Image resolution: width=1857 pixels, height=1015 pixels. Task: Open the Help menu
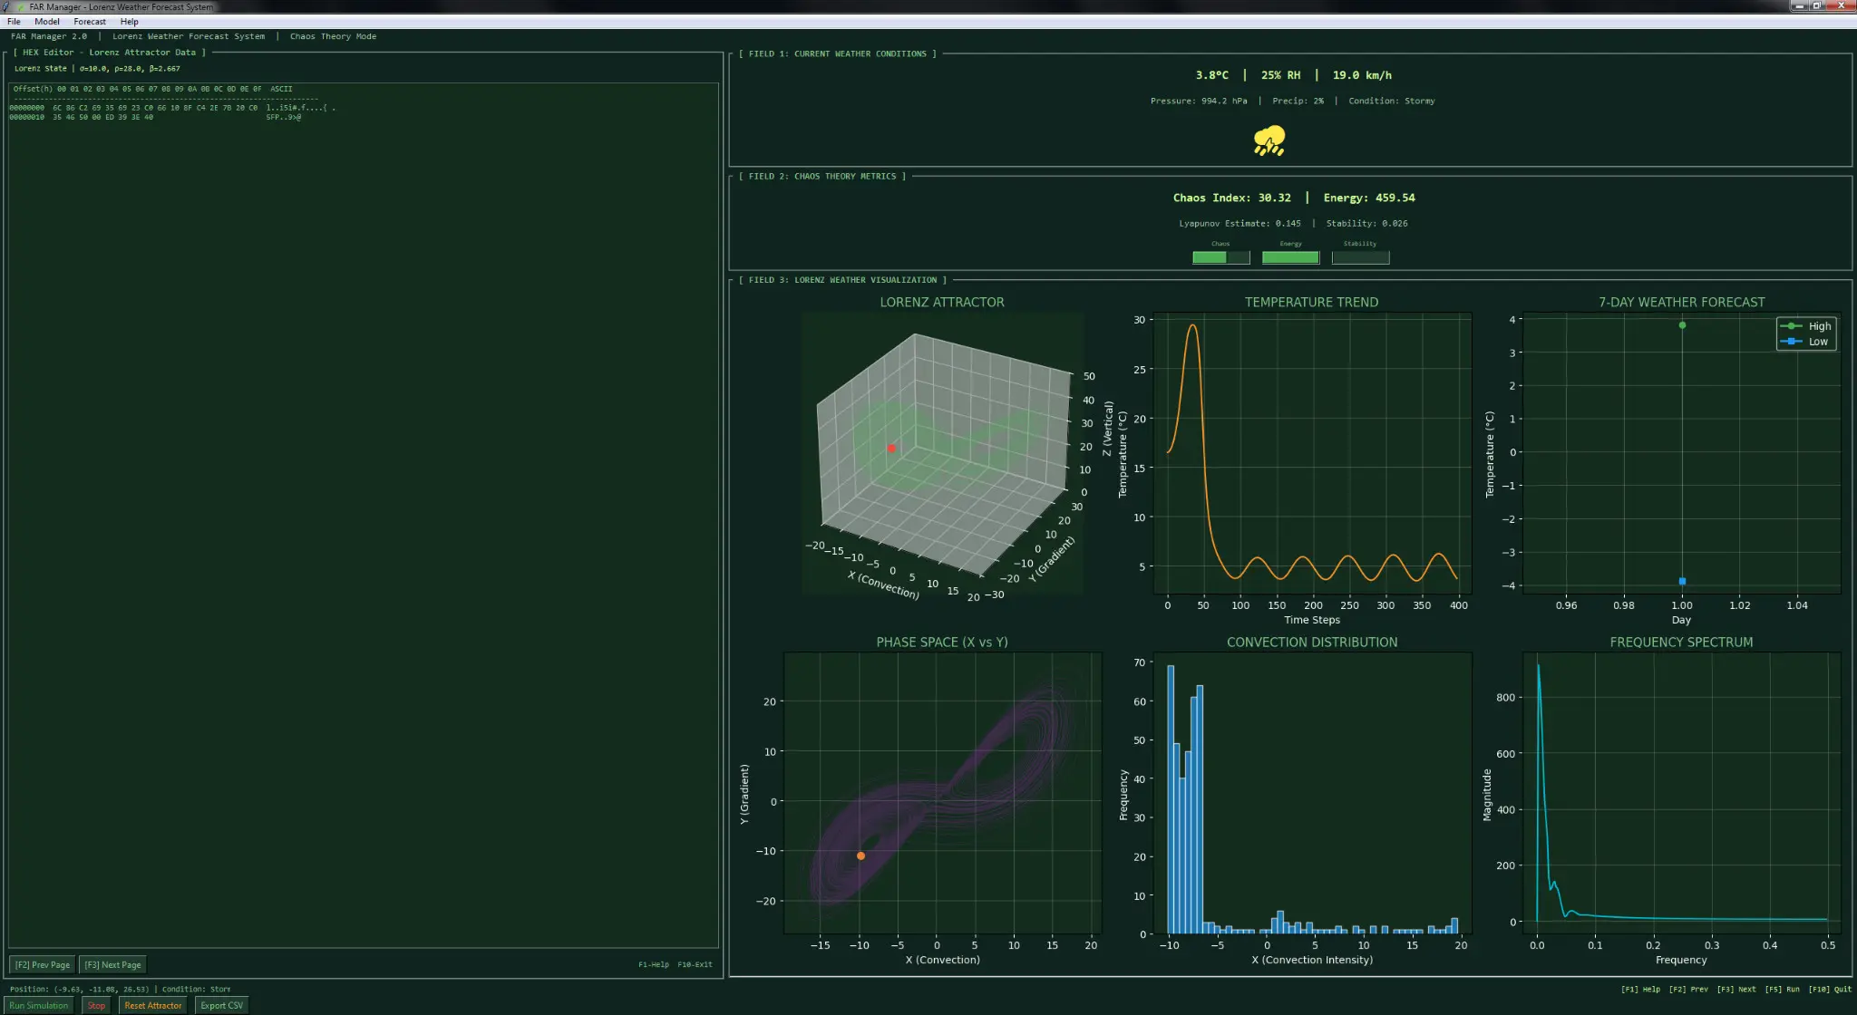coord(130,22)
